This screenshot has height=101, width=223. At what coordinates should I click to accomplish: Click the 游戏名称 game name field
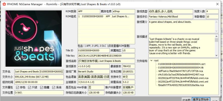pos(106,61)
